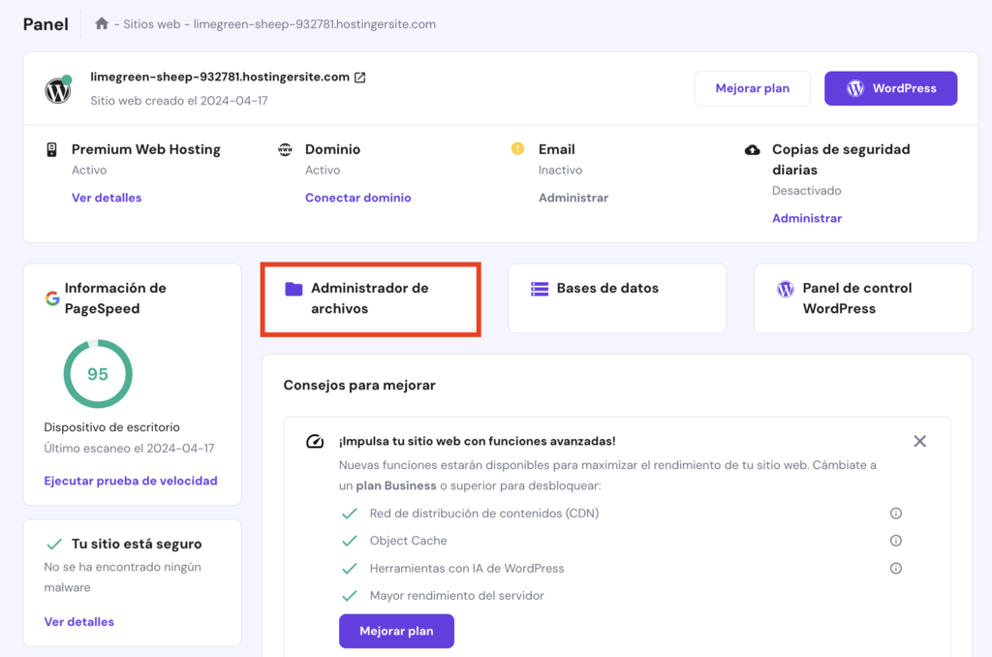Open the info icon next to CDN

[896, 513]
